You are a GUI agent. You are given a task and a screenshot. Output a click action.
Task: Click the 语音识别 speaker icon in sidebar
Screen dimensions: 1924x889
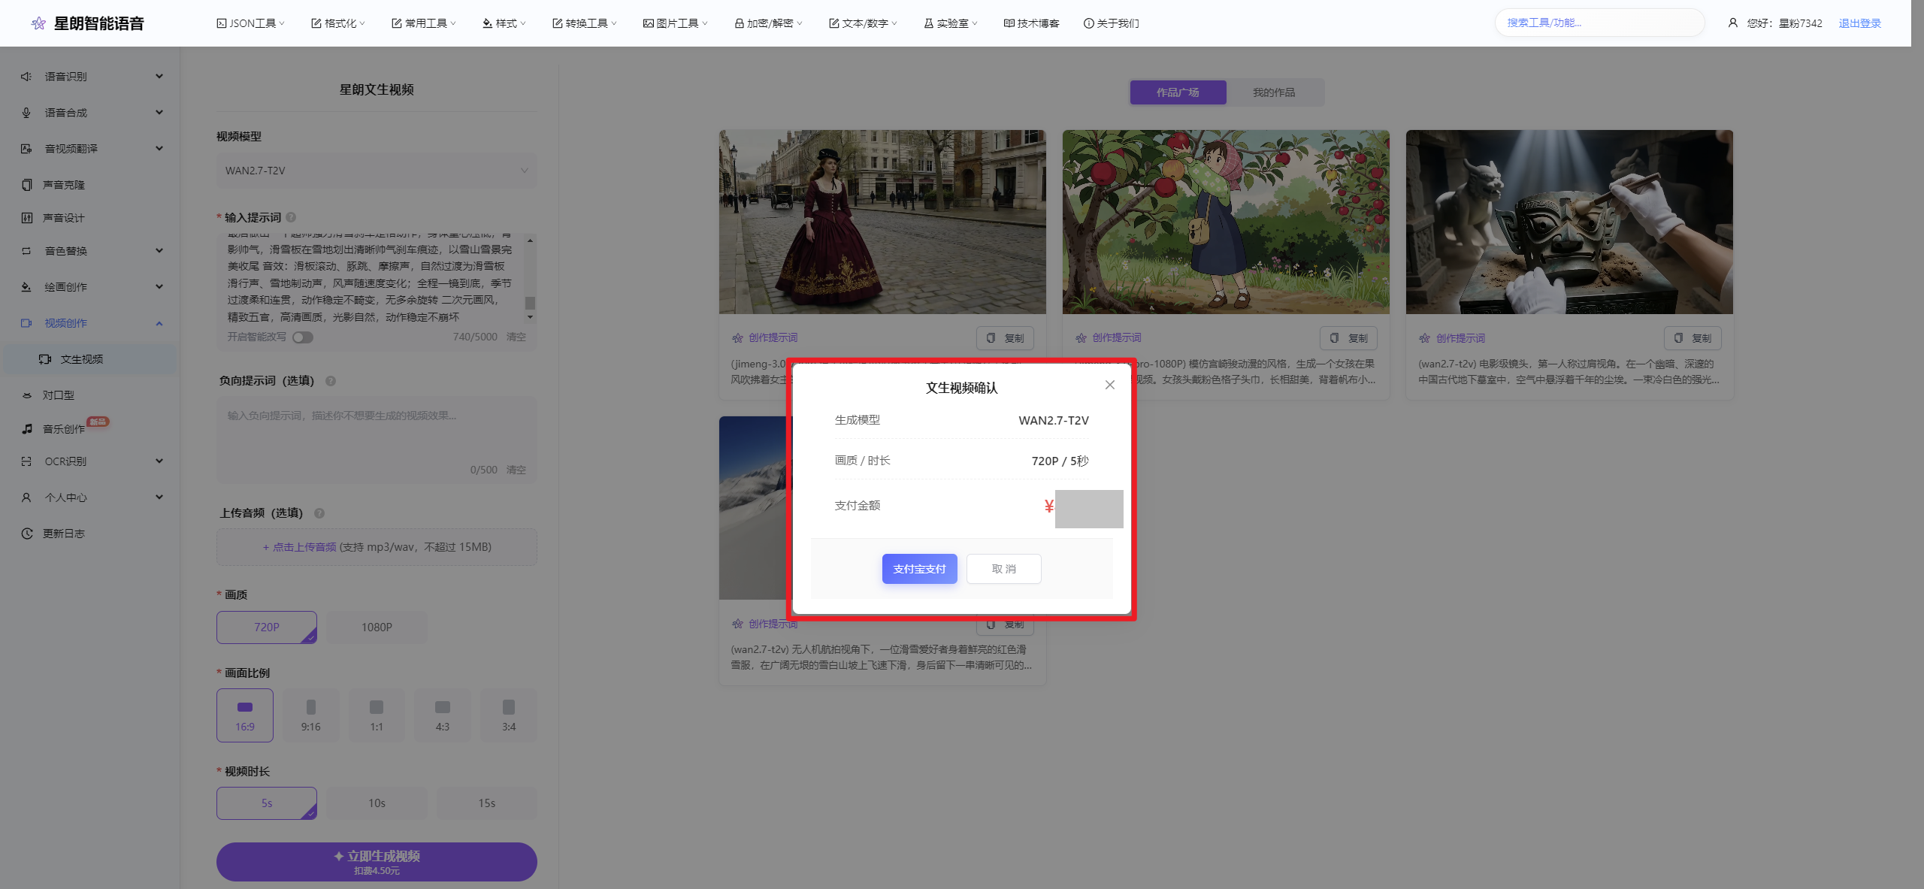tap(26, 77)
